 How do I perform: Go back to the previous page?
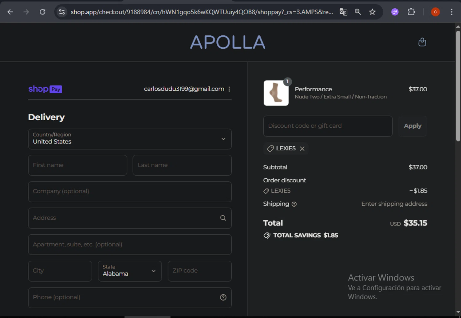pos(10,12)
